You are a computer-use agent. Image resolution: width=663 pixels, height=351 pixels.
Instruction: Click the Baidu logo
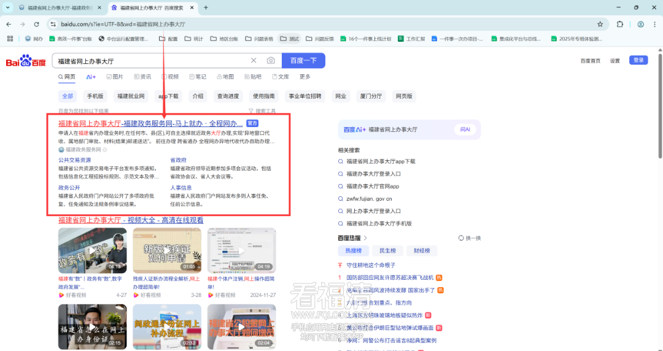(x=26, y=61)
